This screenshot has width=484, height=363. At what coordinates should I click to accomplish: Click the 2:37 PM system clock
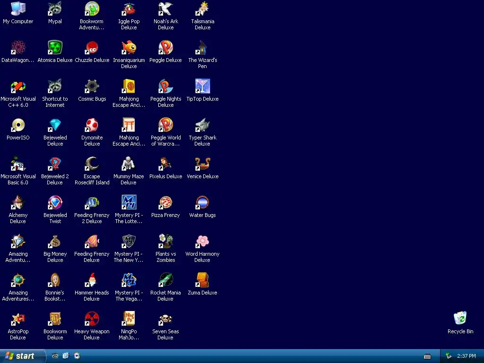tap(467, 356)
